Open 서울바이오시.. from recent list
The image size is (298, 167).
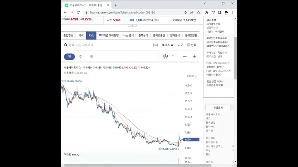tap(214, 115)
